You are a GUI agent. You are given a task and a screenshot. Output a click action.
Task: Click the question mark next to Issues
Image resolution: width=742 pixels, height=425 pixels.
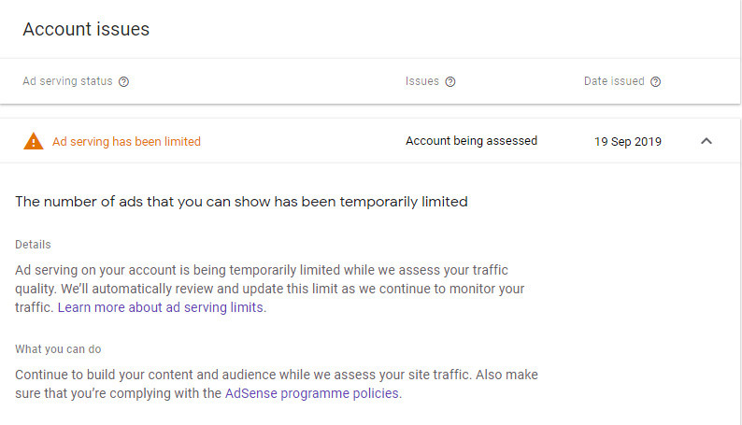[450, 82]
